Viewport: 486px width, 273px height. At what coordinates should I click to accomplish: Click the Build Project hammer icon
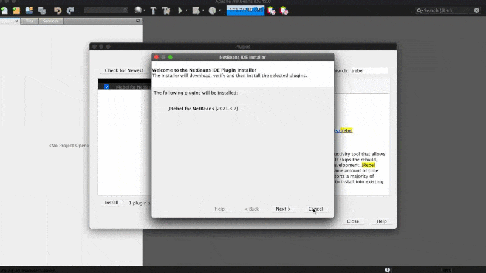tap(153, 10)
